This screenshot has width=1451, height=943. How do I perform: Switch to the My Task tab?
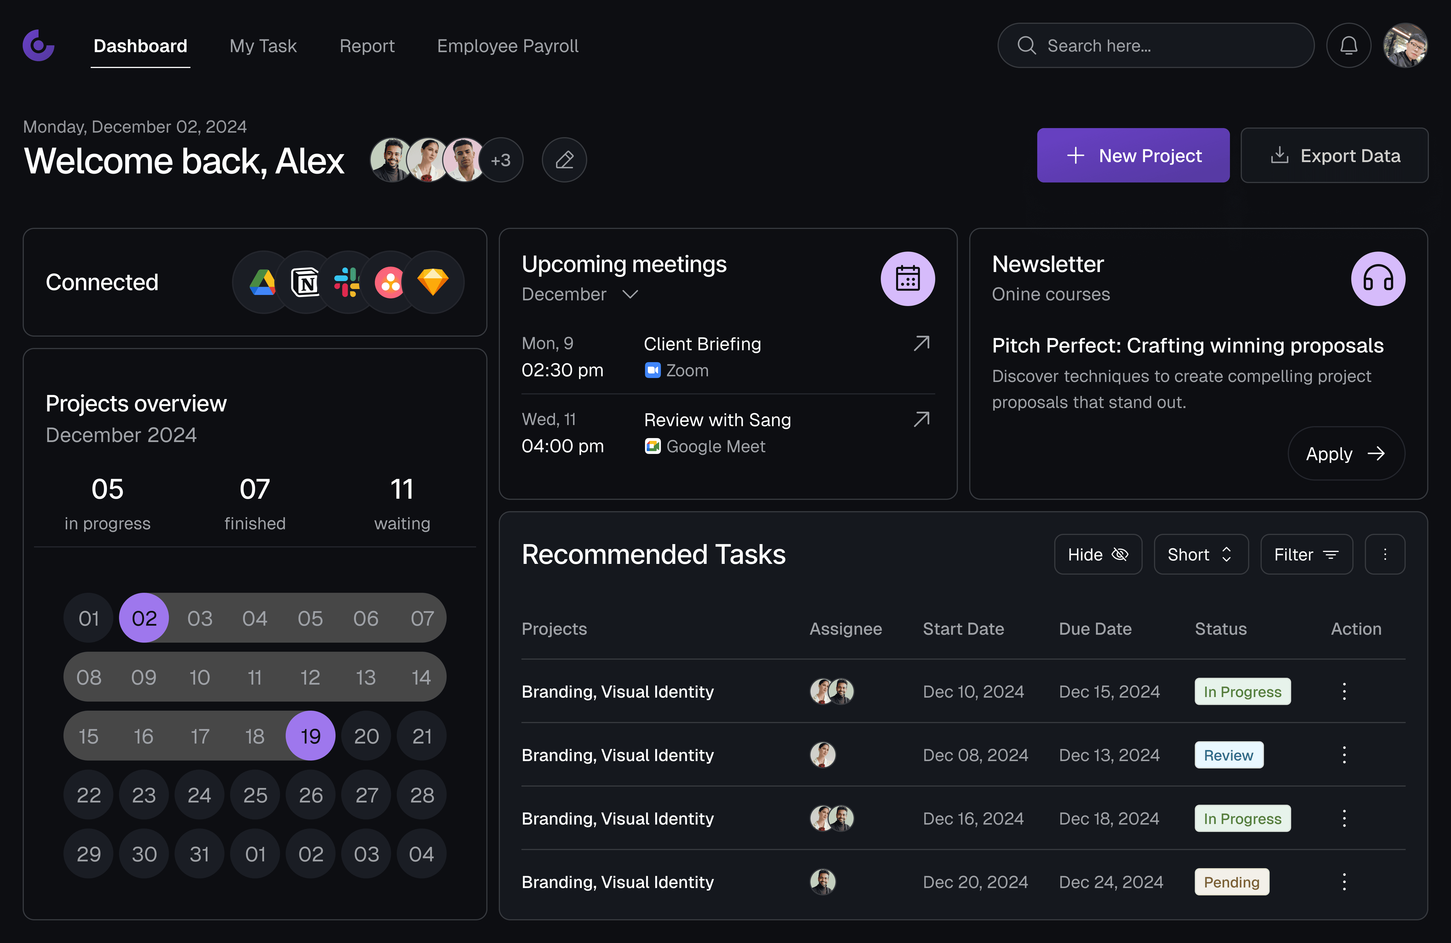[x=263, y=46]
